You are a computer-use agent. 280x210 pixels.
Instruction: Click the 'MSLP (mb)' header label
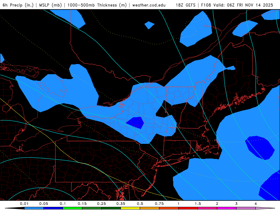[50, 5]
